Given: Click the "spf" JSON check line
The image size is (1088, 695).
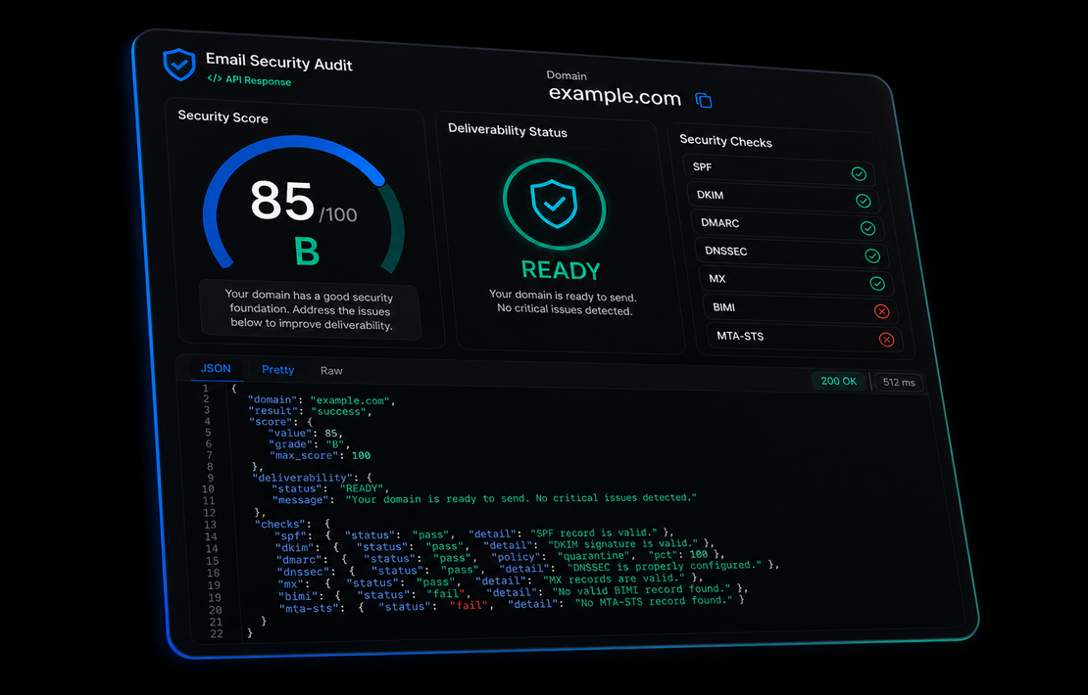Looking at the screenshot, I should (x=474, y=534).
